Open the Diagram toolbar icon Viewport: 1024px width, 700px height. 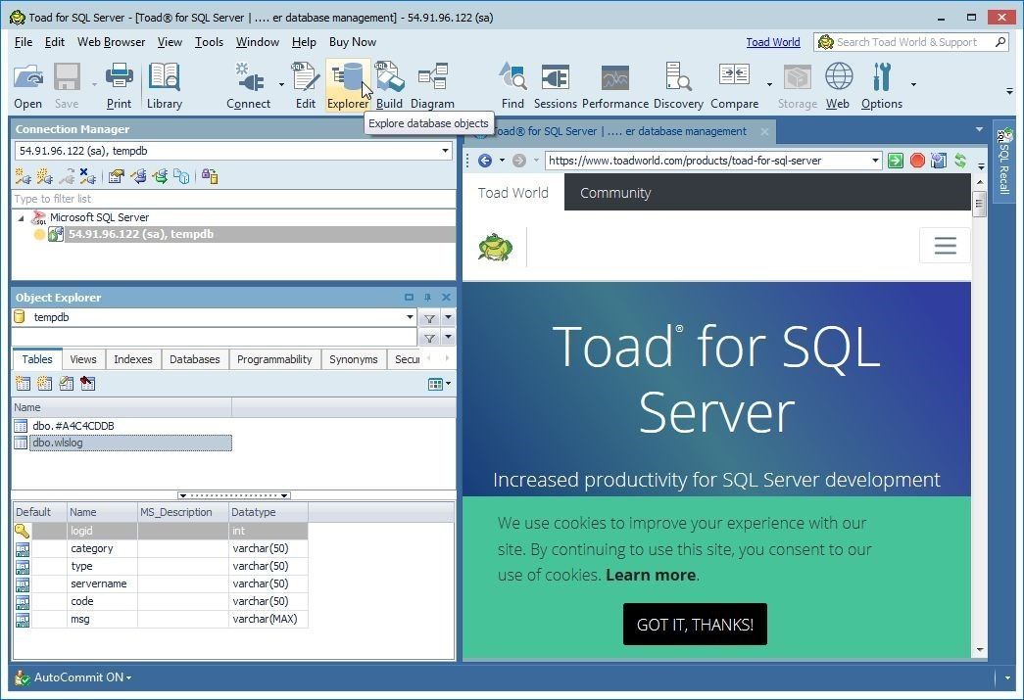click(x=432, y=77)
